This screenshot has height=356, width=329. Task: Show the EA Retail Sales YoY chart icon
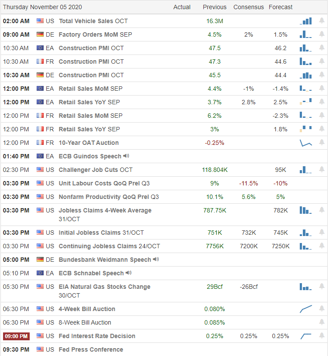coord(305,102)
